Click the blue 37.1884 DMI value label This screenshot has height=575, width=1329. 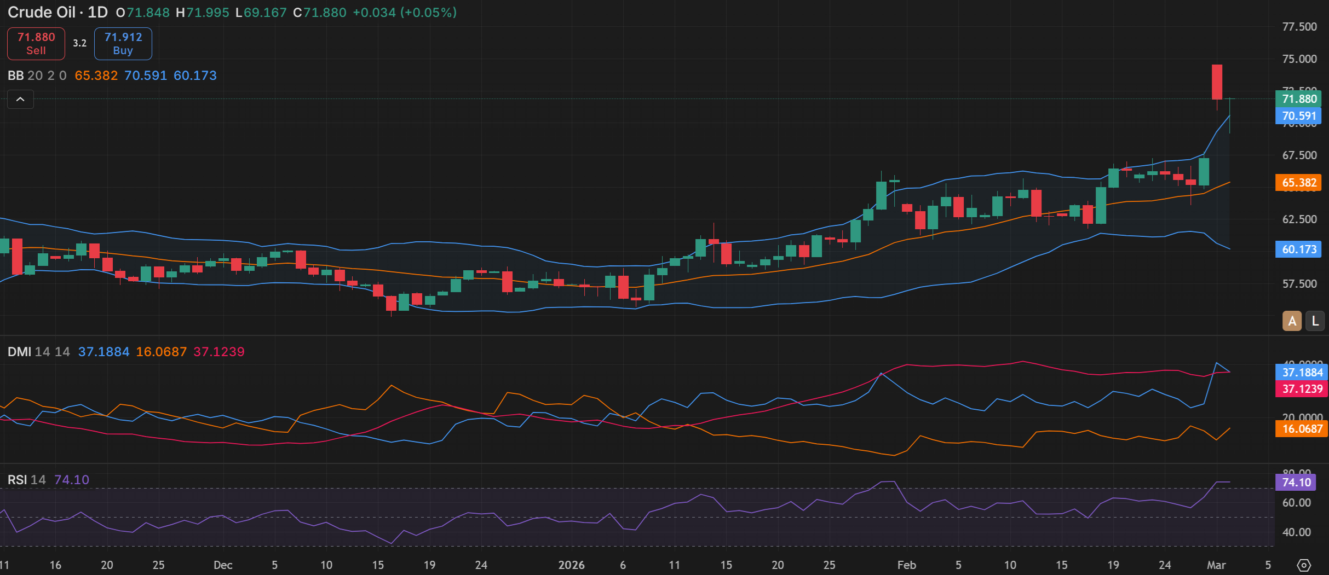1302,373
